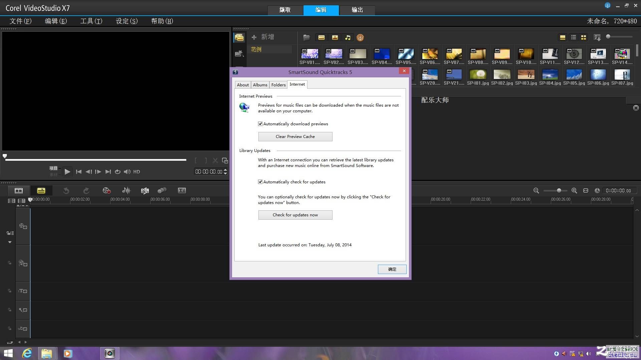Switch to the About tab
Viewport: 641px width, 360px height.
tap(243, 85)
